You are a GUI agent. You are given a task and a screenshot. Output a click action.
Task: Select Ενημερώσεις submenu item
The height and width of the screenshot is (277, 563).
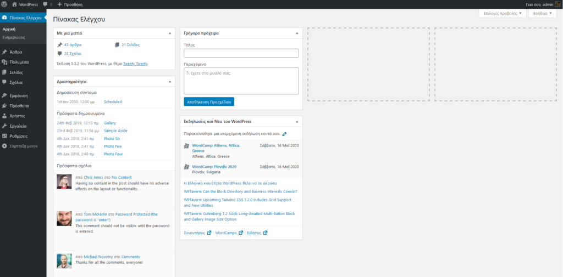coord(13,37)
